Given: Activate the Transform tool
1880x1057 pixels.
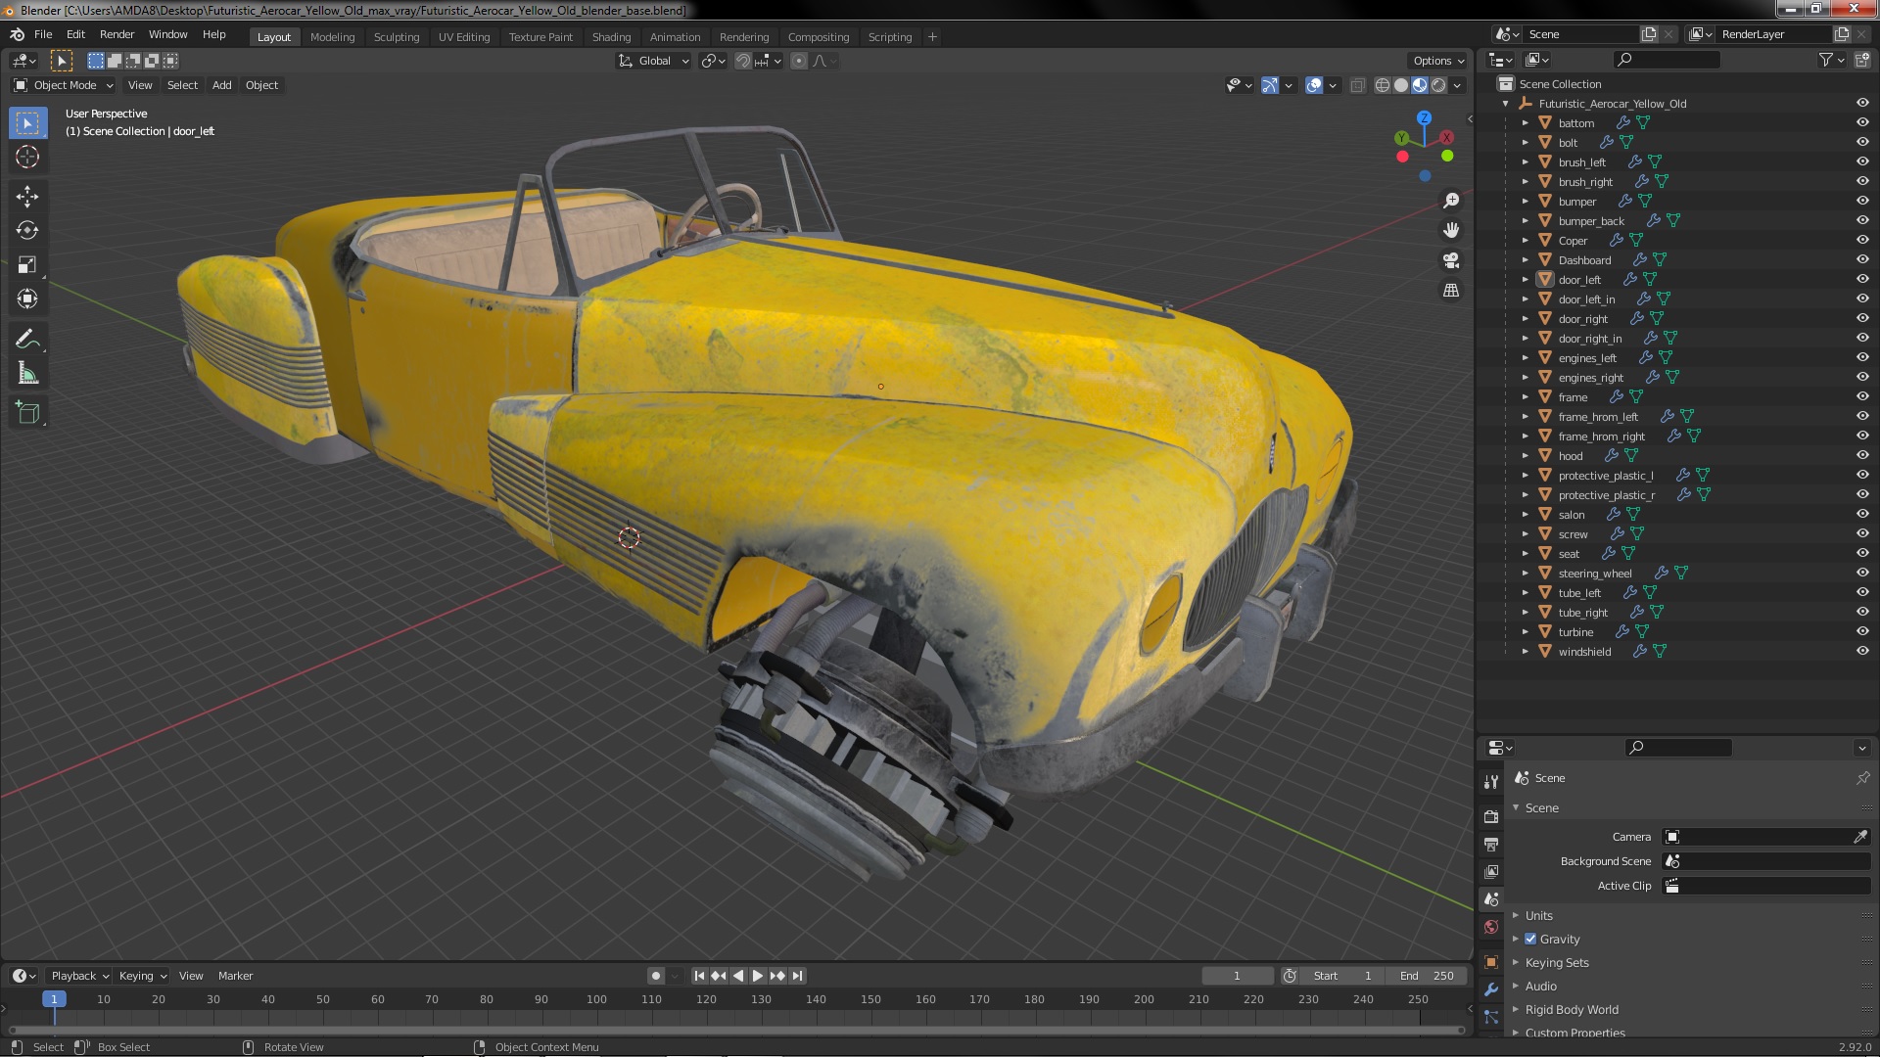Looking at the screenshot, I should (27, 299).
